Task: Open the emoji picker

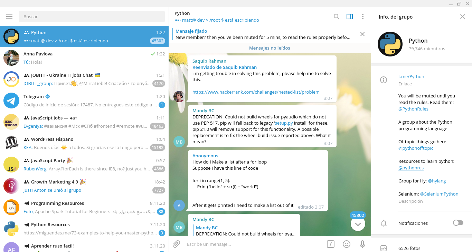Action: coord(347,244)
